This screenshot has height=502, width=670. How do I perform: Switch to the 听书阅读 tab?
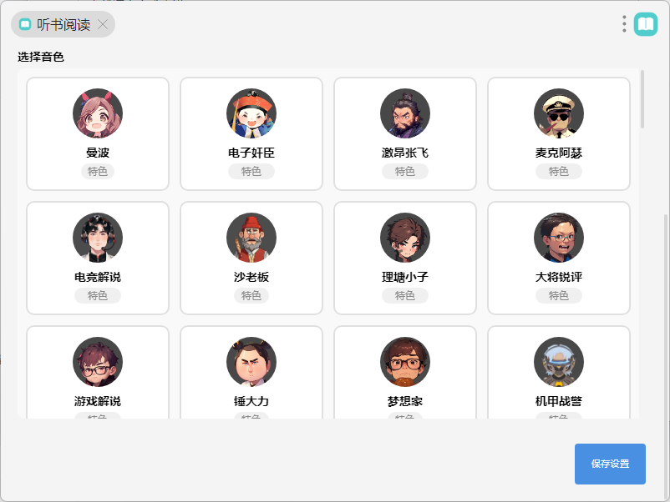click(x=63, y=24)
